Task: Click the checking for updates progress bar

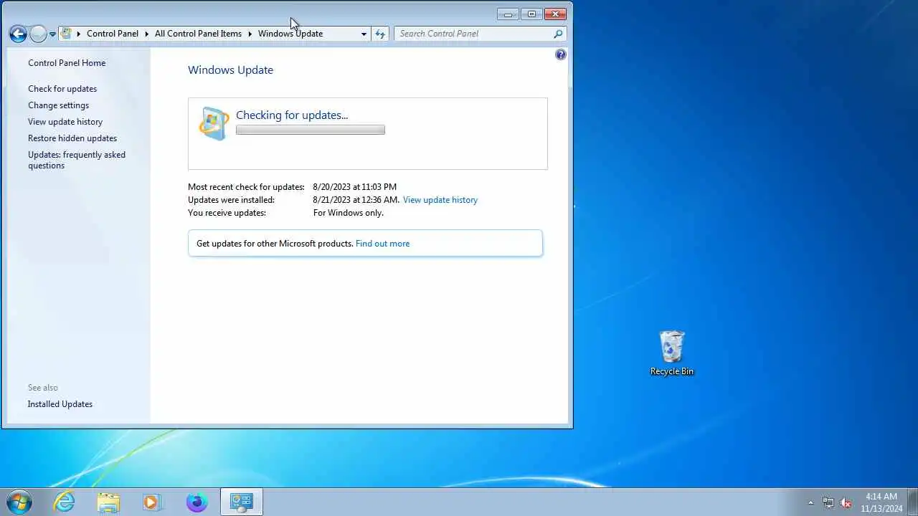Action: [x=311, y=130]
